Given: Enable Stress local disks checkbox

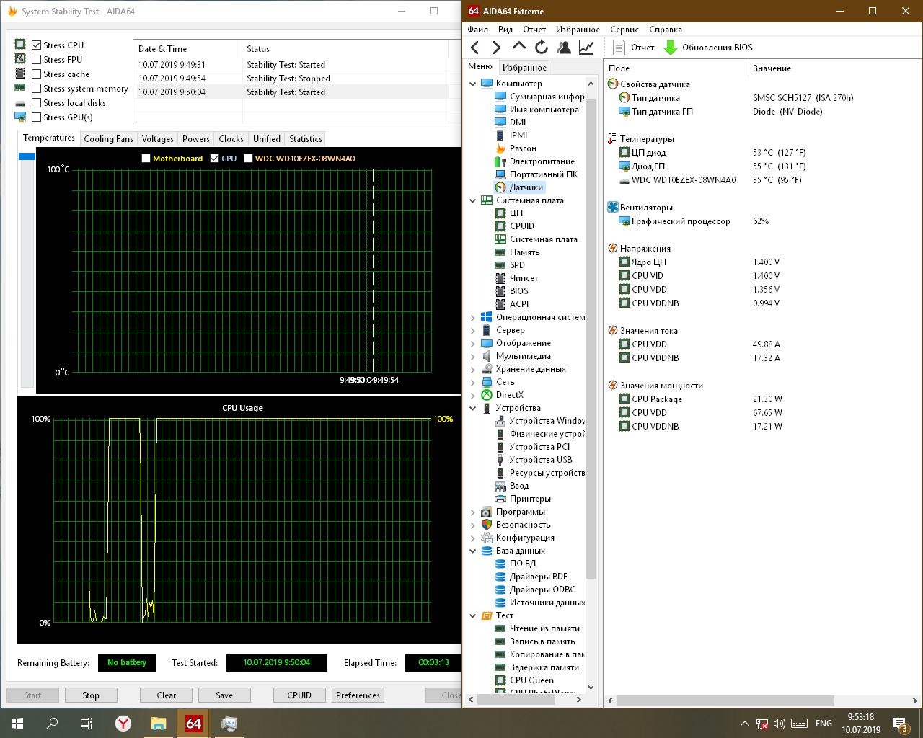Looking at the screenshot, I should (x=37, y=102).
